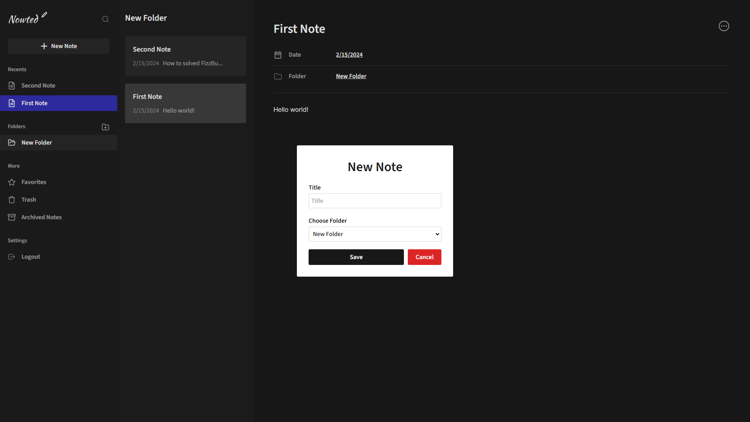Click the New Folder link in note details
750x422 pixels.
[351, 76]
